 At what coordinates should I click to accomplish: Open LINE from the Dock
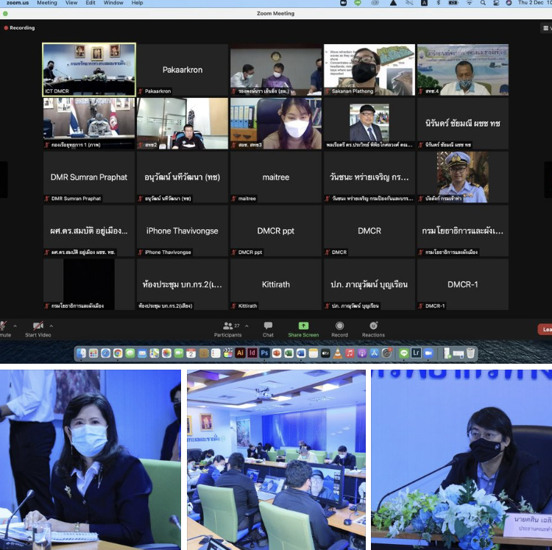(x=404, y=353)
